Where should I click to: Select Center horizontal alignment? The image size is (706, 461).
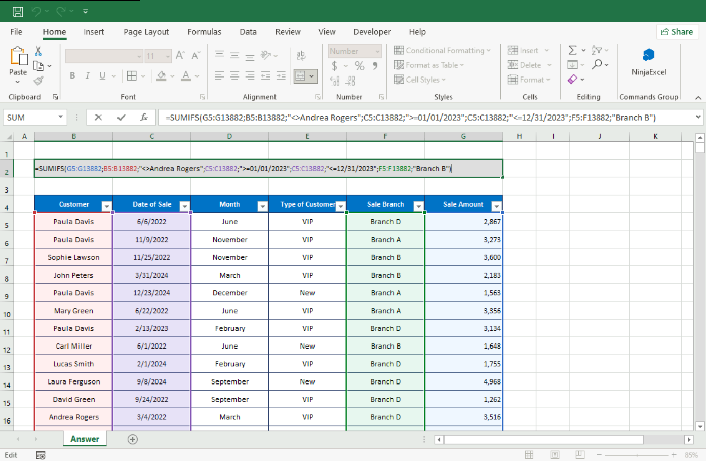click(x=234, y=76)
